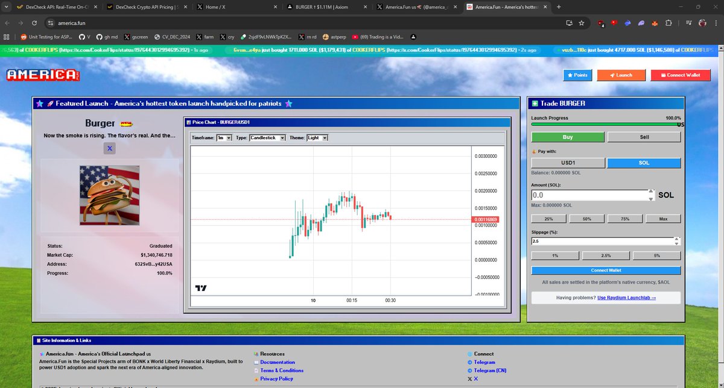This screenshot has width=724, height=388.
Task: Select USD1 as payment currency
Action: click(x=568, y=163)
